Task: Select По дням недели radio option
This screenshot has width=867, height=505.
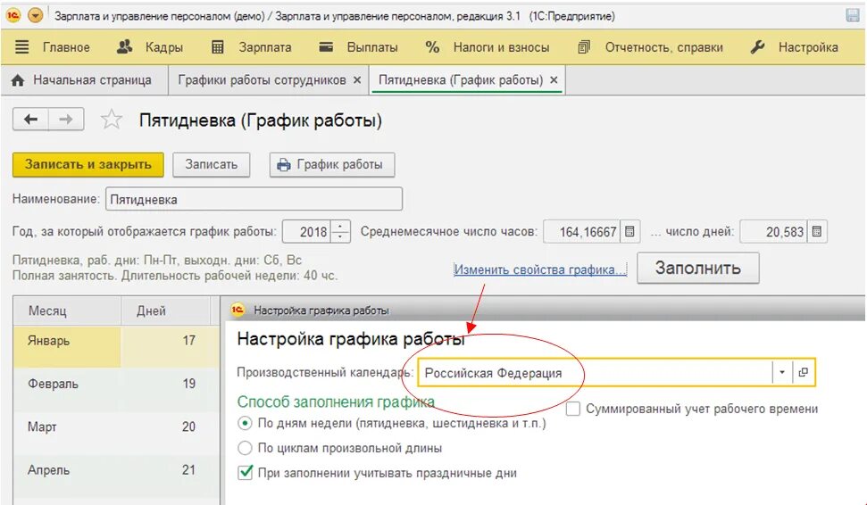Action: pyautogui.click(x=245, y=424)
